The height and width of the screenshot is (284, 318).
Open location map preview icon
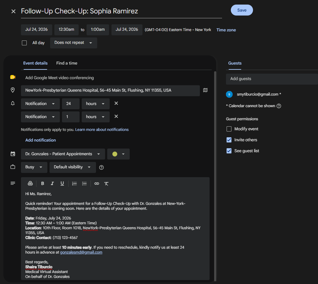tap(205, 90)
